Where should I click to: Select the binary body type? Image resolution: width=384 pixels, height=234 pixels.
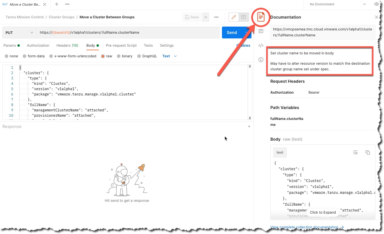coord(125,56)
